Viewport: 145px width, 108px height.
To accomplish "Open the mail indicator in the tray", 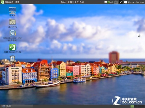I will coord(106,2).
